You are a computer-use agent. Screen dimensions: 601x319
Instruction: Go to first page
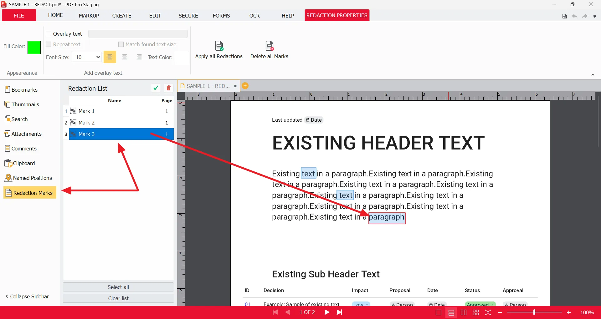click(275, 312)
